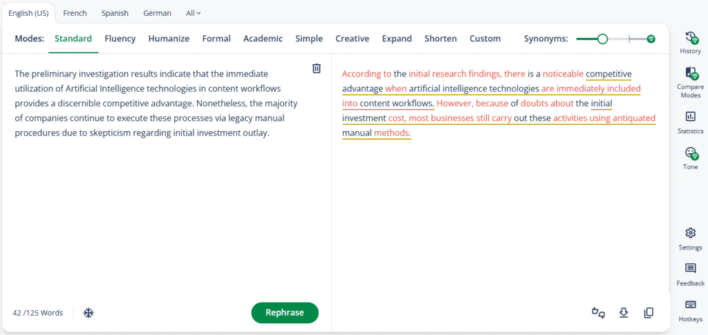The width and height of the screenshot is (708, 335).
Task: Select the Humanize mode
Action: [x=169, y=39]
